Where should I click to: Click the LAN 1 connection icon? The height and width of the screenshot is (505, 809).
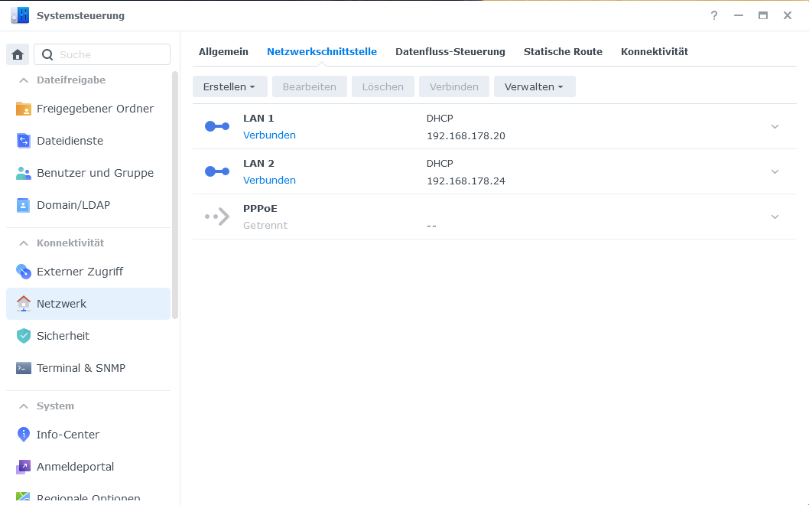coord(217,126)
